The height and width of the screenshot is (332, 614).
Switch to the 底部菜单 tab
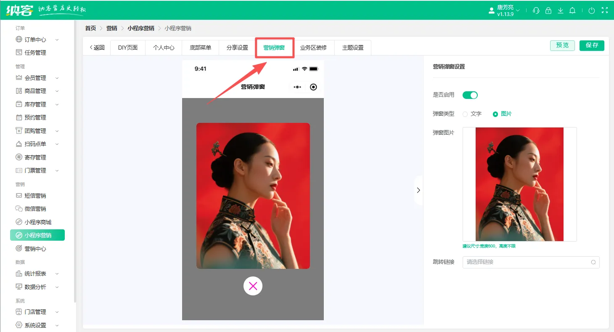200,48
